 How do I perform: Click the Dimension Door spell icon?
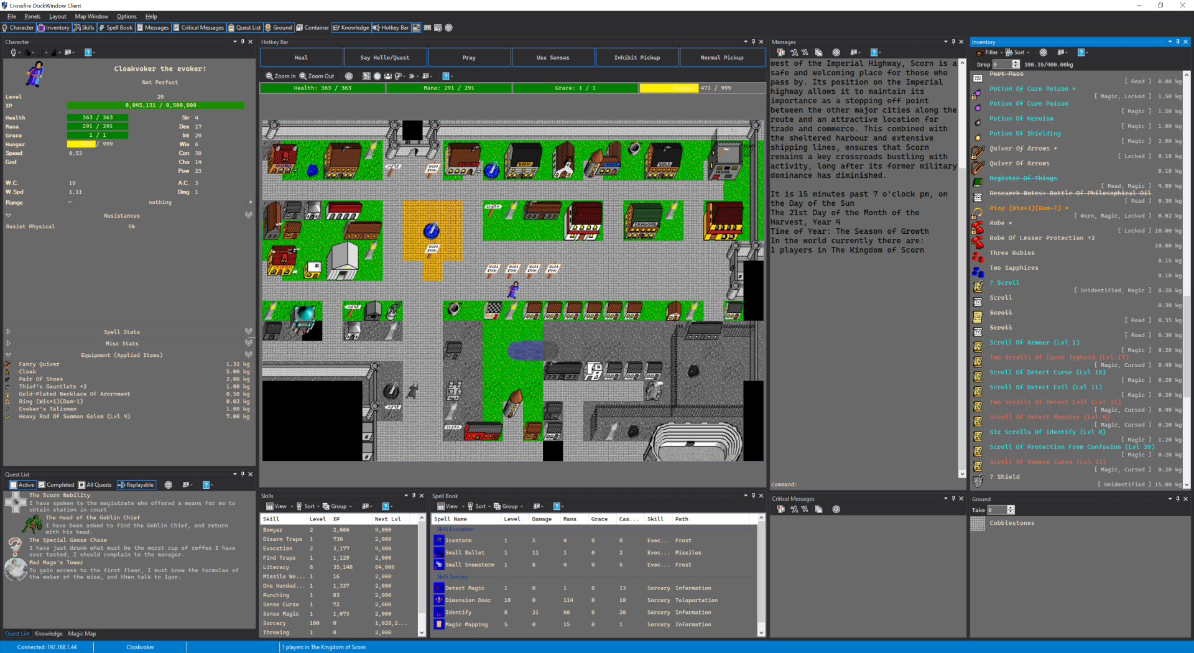[439, 600]
